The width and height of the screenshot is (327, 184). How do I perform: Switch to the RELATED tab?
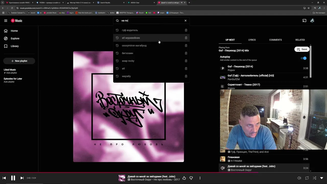click(300, 40)
